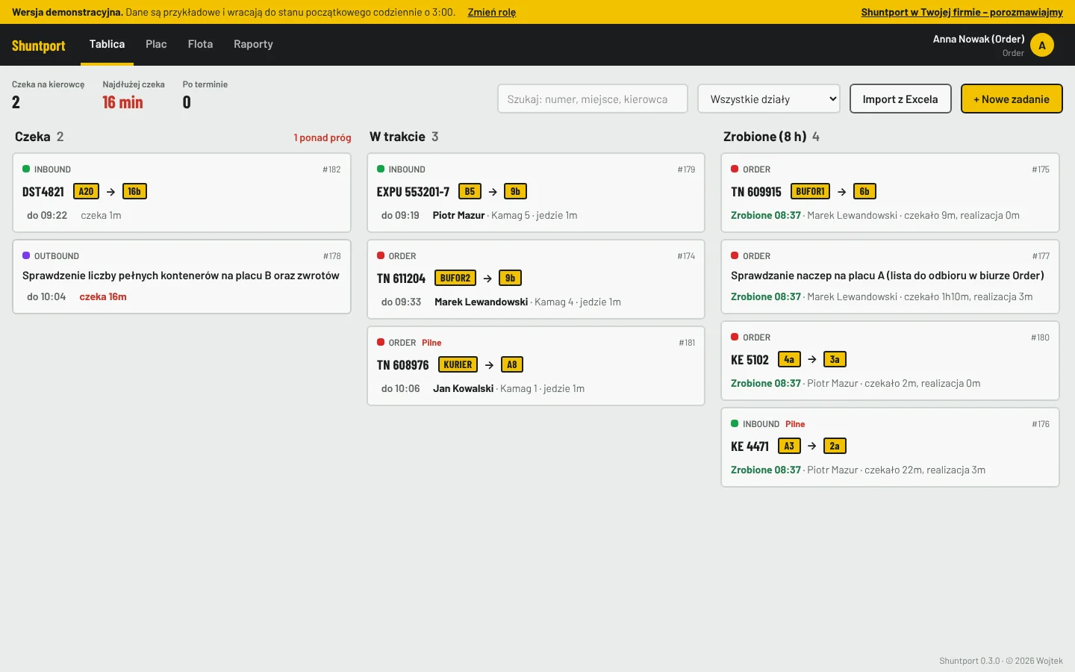
Task: Click task number #176
Action: tap(1041, 424)
